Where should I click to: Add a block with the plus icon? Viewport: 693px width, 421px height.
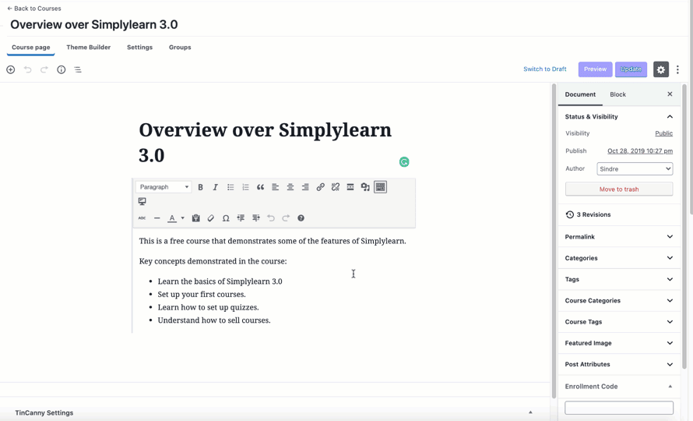point(11,70)
